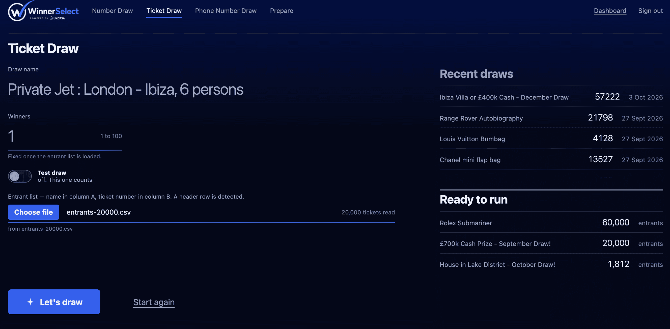The image size is (670, 329).
Task: Start the draw with Let's draw
Action: click(x=54, y=302)
